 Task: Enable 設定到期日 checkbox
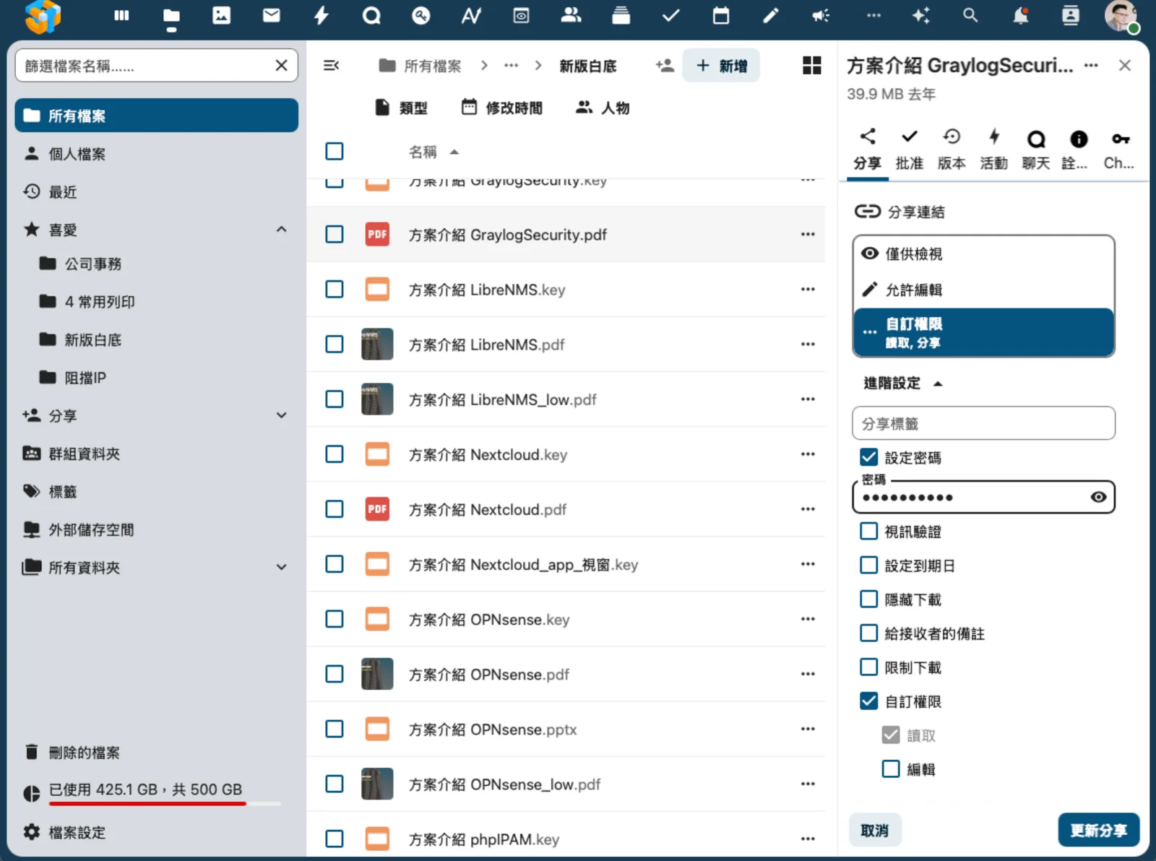(x=869, y=566)
